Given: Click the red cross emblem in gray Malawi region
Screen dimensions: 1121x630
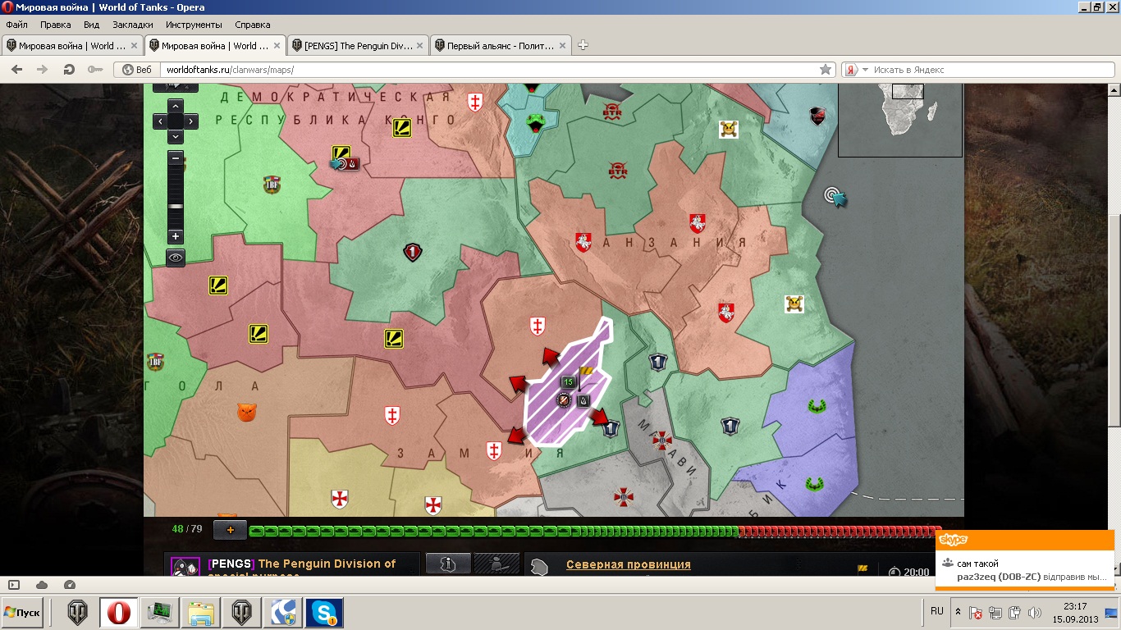Looking at the screenshot, I should tap(662, 441).
